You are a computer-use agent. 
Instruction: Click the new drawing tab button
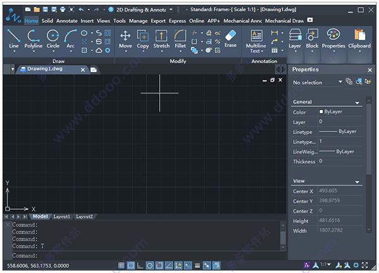click(93, 70)
